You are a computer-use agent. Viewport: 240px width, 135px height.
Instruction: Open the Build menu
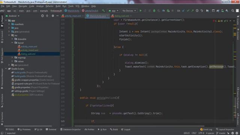click(x=58, y=6)
